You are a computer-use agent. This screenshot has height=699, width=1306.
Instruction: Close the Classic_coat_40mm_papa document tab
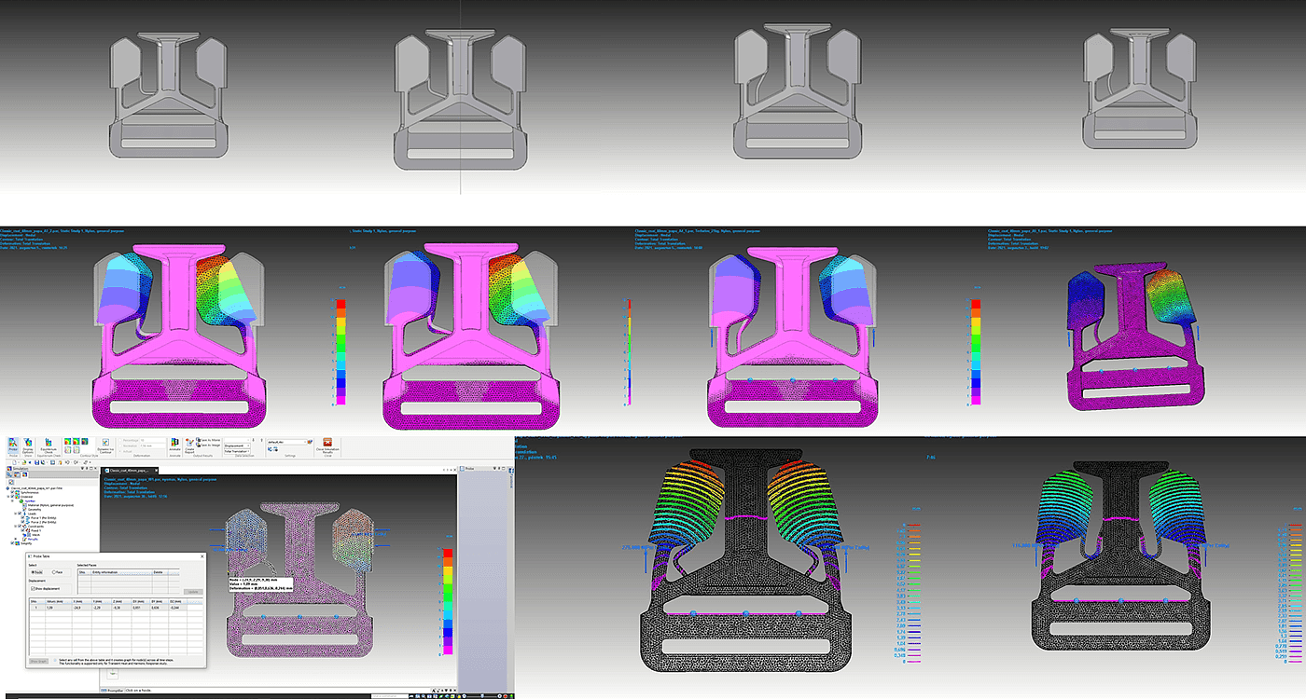click(x=156, y=471)
